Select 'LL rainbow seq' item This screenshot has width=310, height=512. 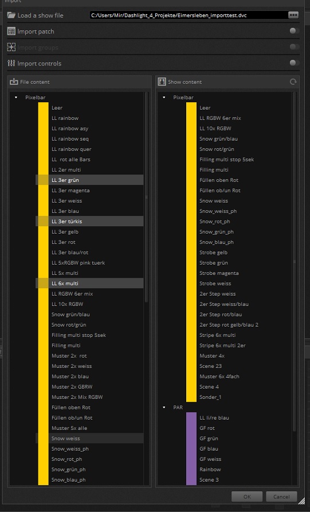[x=70, y=139]
